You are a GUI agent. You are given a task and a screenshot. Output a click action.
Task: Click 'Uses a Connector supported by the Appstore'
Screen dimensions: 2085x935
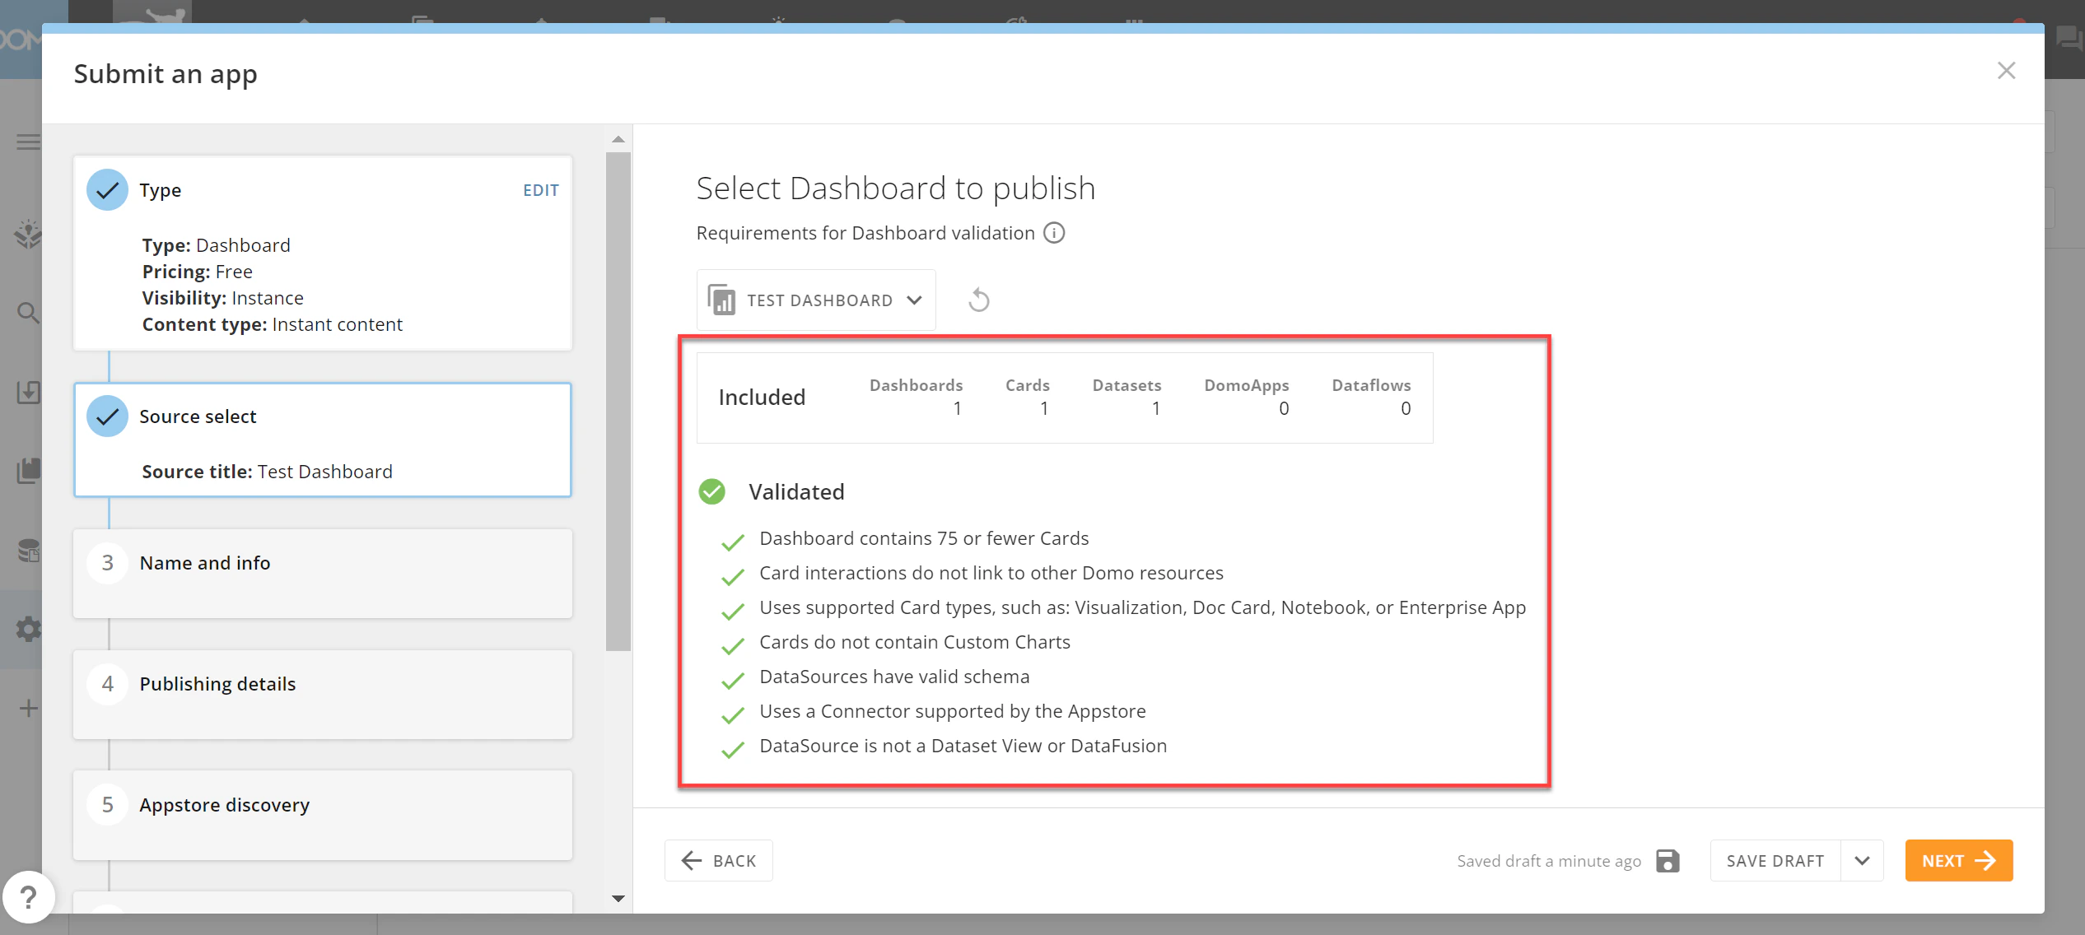coord(953,711)
